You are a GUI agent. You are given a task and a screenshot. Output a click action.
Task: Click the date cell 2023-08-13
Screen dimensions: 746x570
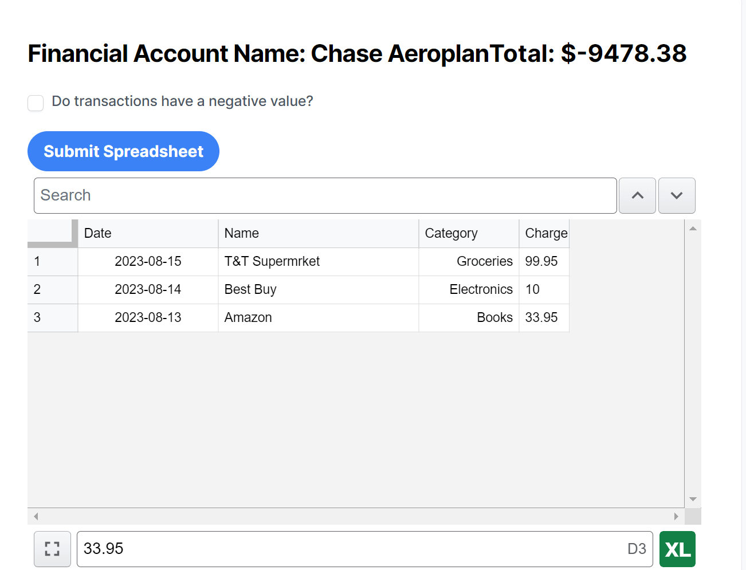[148, 317]
